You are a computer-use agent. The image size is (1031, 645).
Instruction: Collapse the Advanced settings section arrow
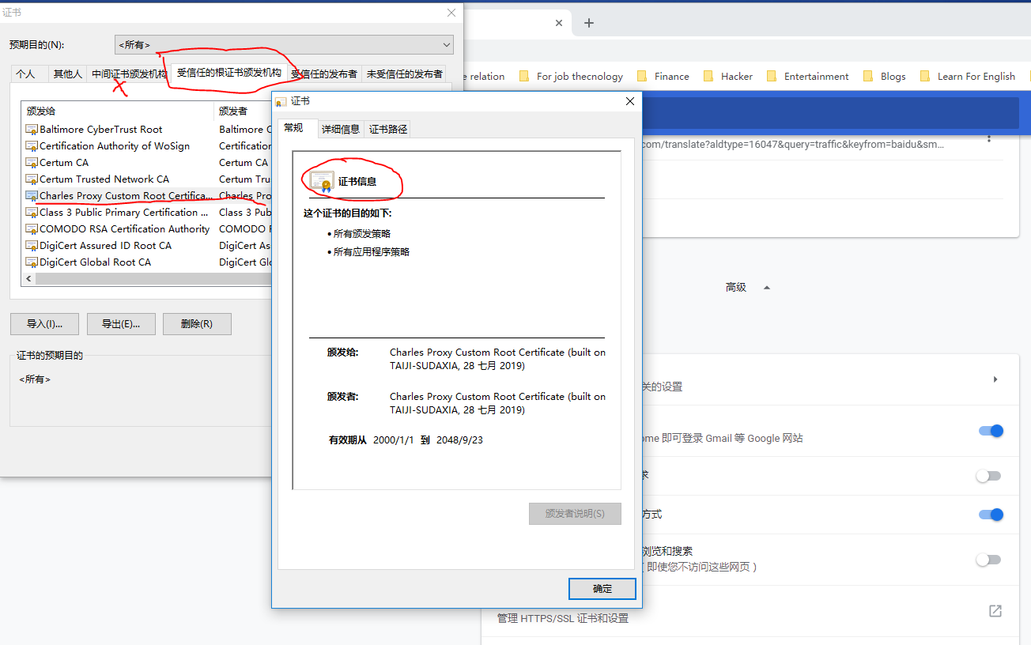tap(766, 288)
